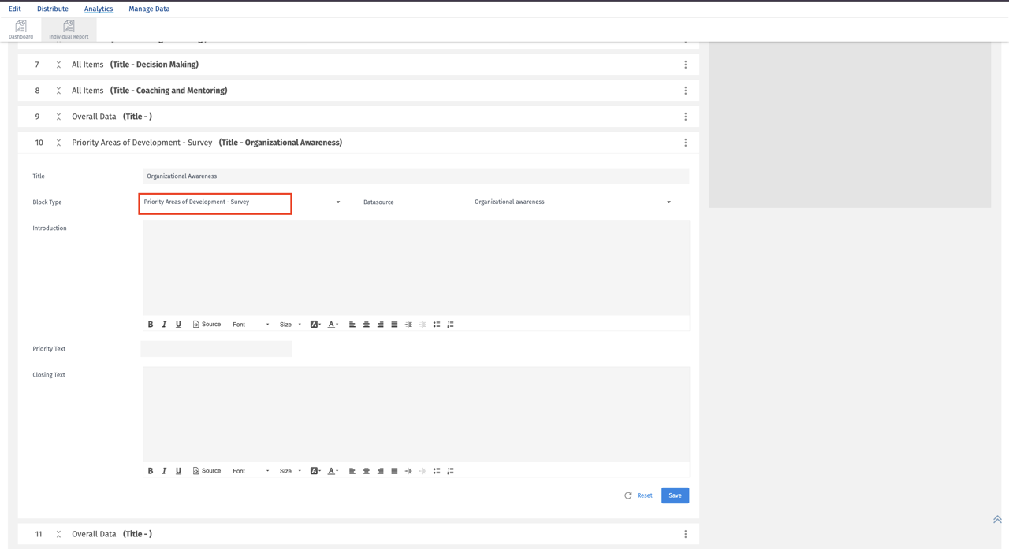Screen dimensions: 1009x549
Task: Switch to the Manage Data menu
Action: (x=149, y=9)
